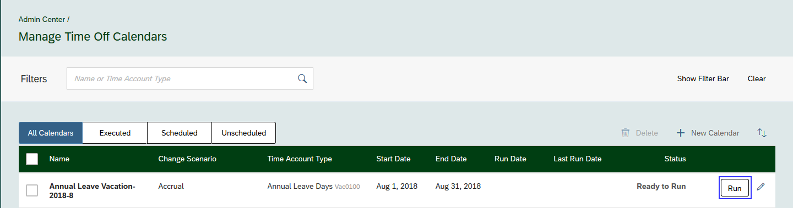Screen dimensions: 793x208
Task: Click the Status column header
Action: pos(675,159)
